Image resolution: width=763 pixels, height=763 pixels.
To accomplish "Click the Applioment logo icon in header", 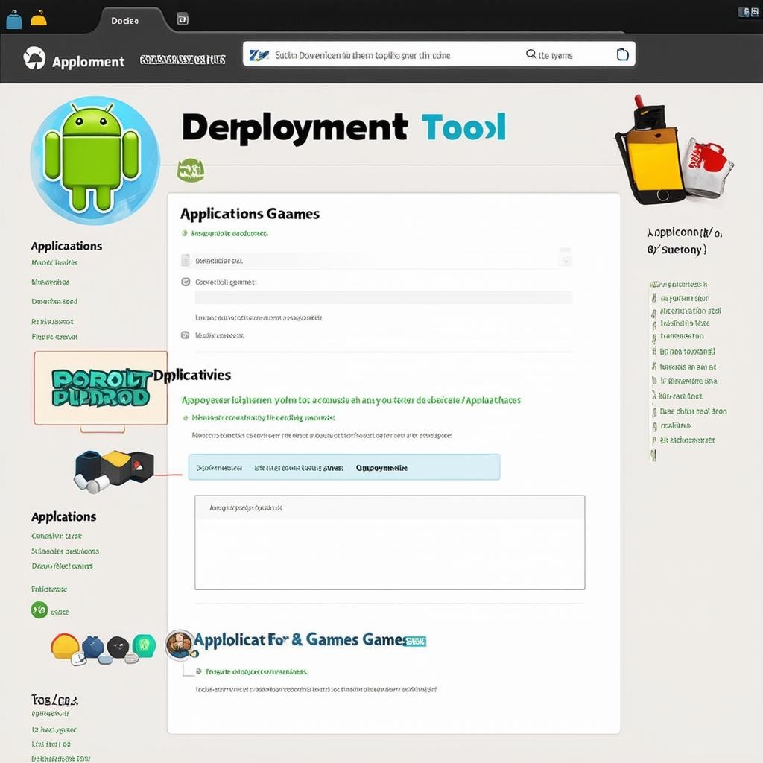I will point(34,59).
